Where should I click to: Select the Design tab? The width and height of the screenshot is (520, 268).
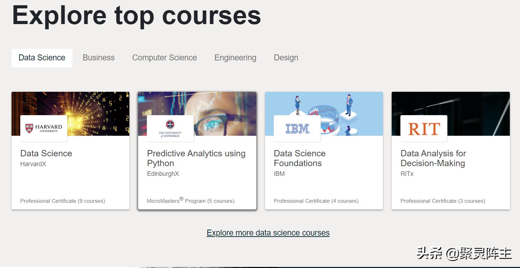coord(286,58)
